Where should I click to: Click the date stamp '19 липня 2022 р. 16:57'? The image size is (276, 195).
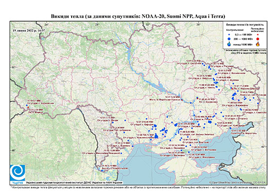(29, 30)
